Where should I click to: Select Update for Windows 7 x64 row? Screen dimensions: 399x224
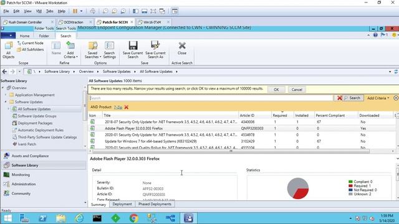pos(243,141)
